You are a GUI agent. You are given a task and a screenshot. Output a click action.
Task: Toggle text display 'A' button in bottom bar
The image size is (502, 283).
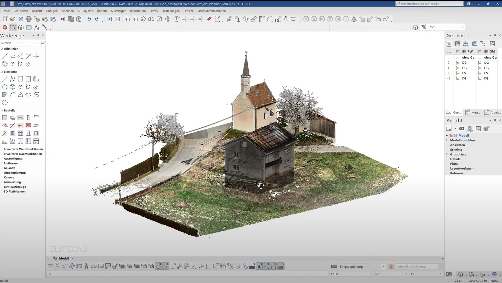click(259, 266)
